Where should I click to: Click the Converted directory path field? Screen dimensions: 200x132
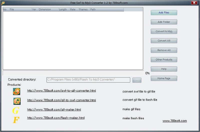pyautogui.click(x=88, y=80)
